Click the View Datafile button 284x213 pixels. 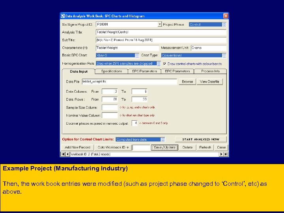(x=209, y=82)
